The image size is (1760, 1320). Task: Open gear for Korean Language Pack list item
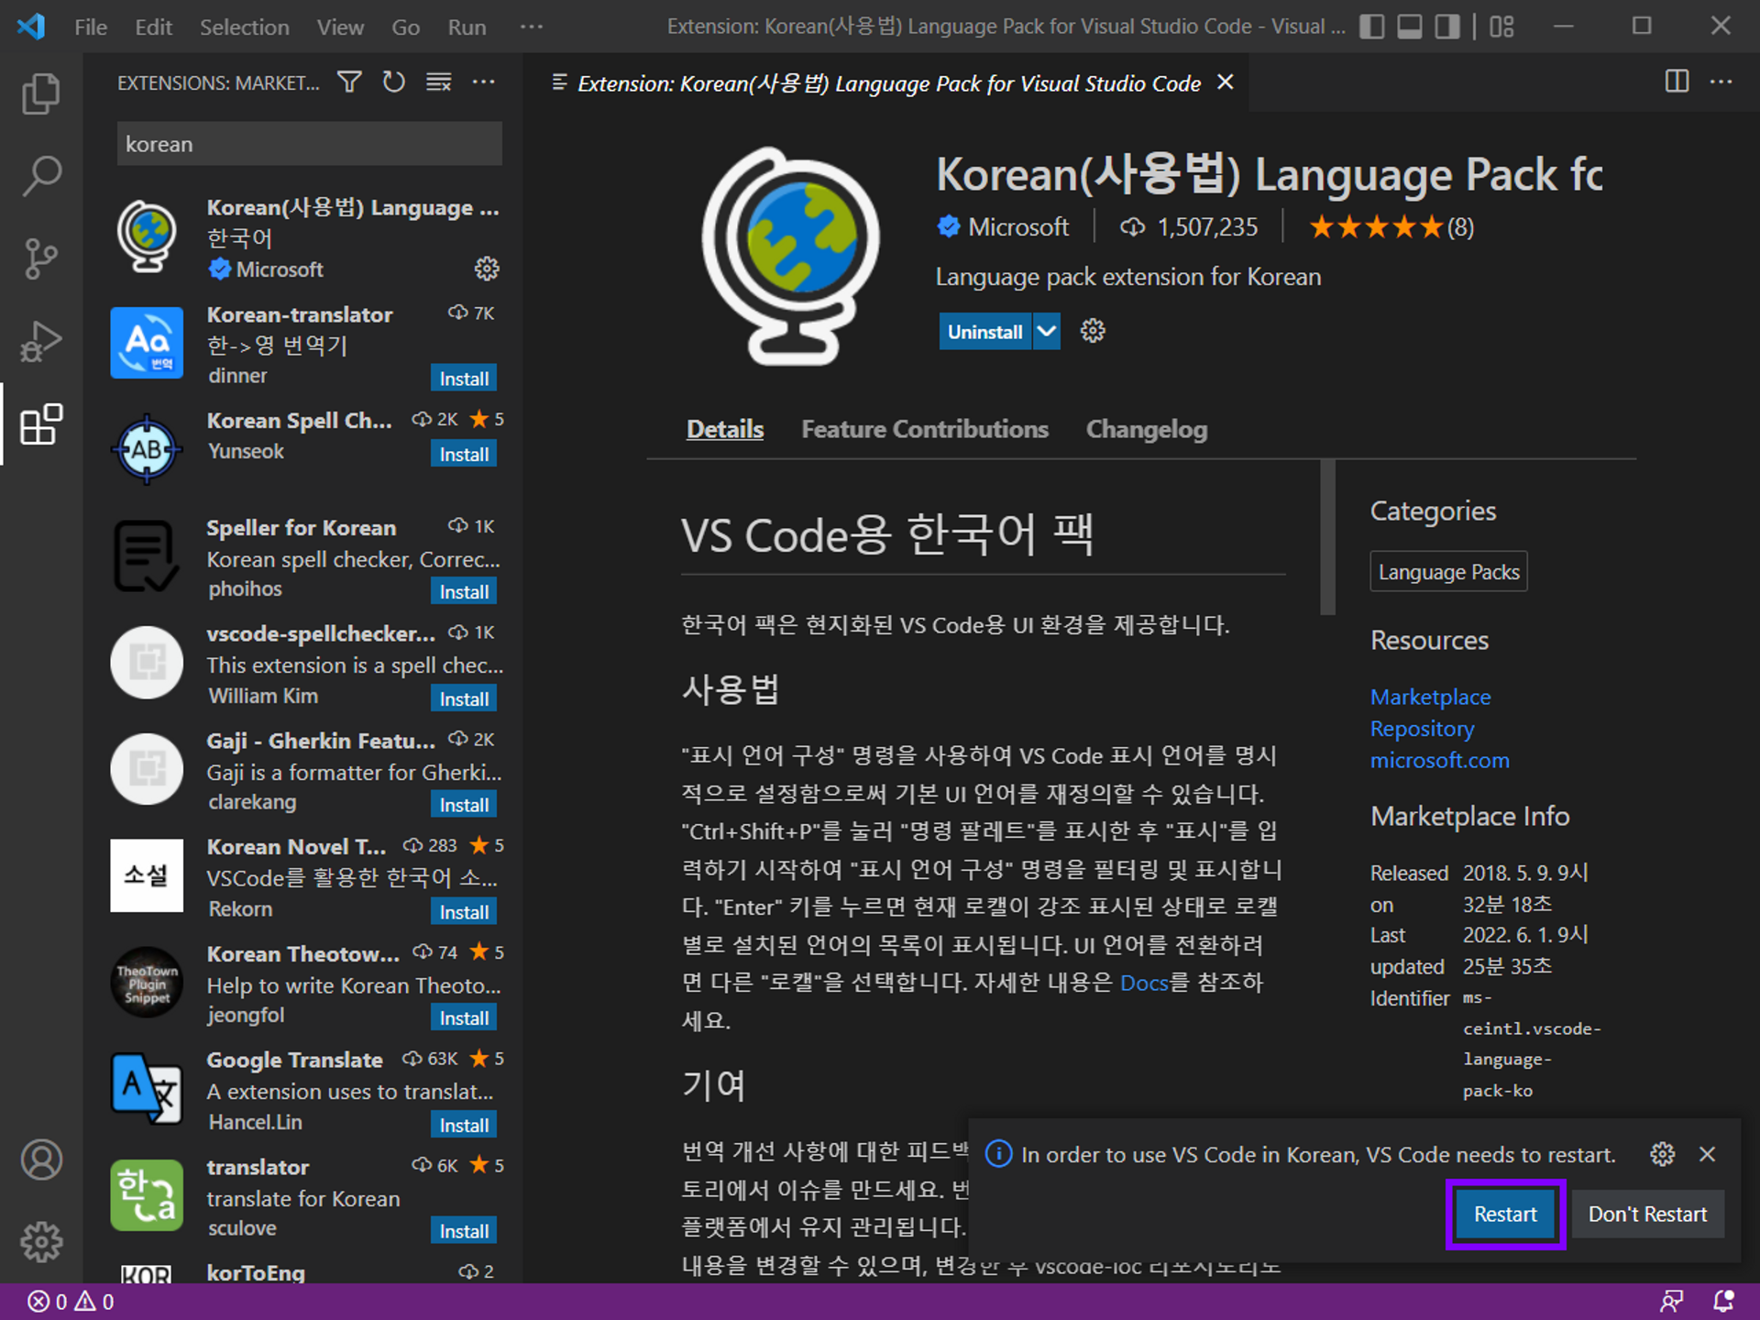coord(487,269)
